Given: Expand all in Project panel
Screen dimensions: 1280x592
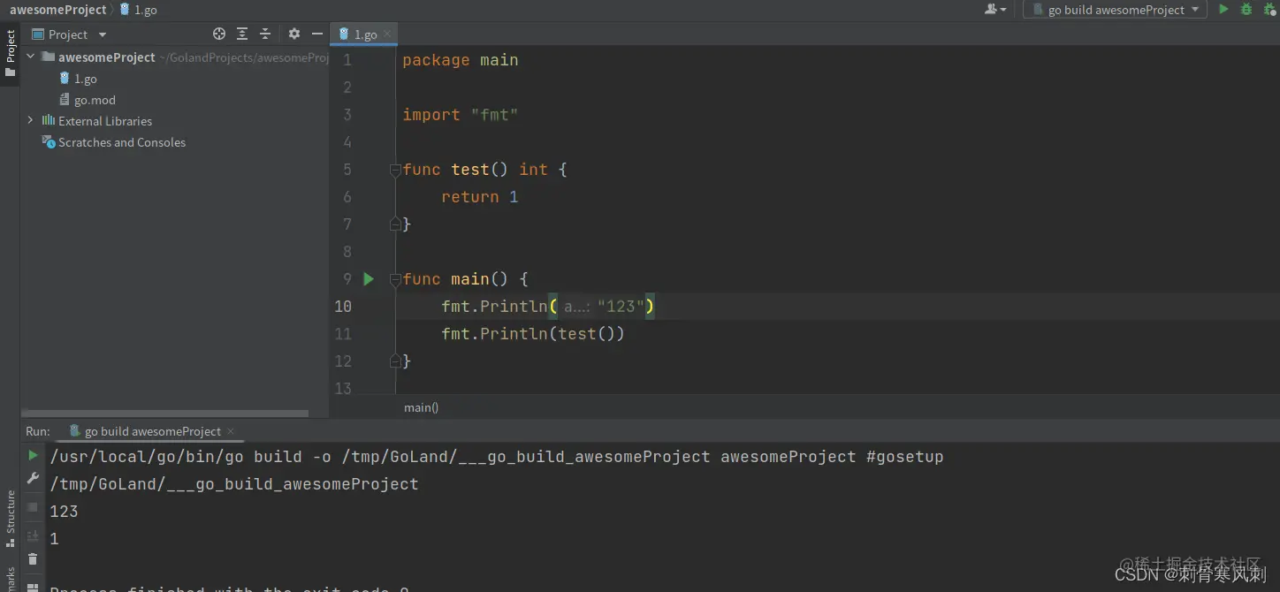Looking at the screenshot, I should 242,34.
